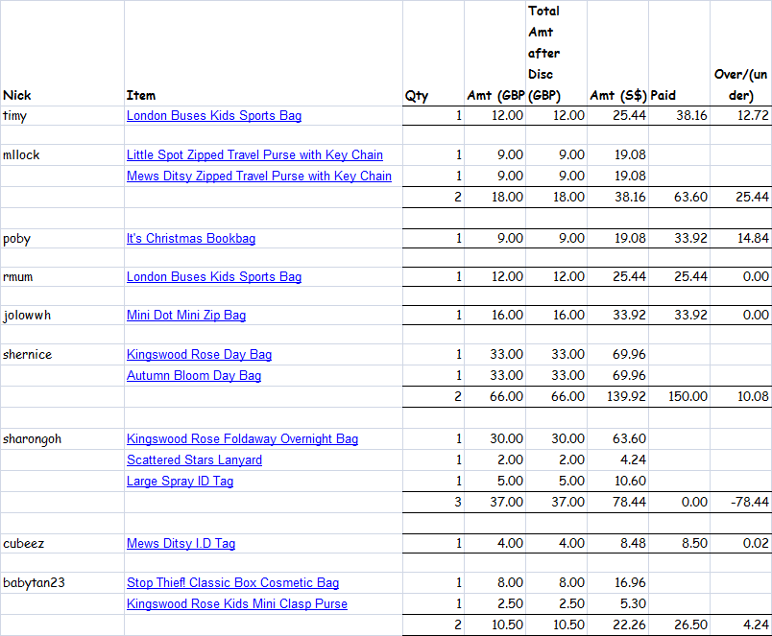
Task: Select the 'Total Amt after Disc (GBP)' header
Action: [x=556, y=53]
